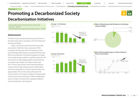Screen dimensions: 140x99
Task: Click the FY2024 bar in Scope 3 chart
Action: 75,66
